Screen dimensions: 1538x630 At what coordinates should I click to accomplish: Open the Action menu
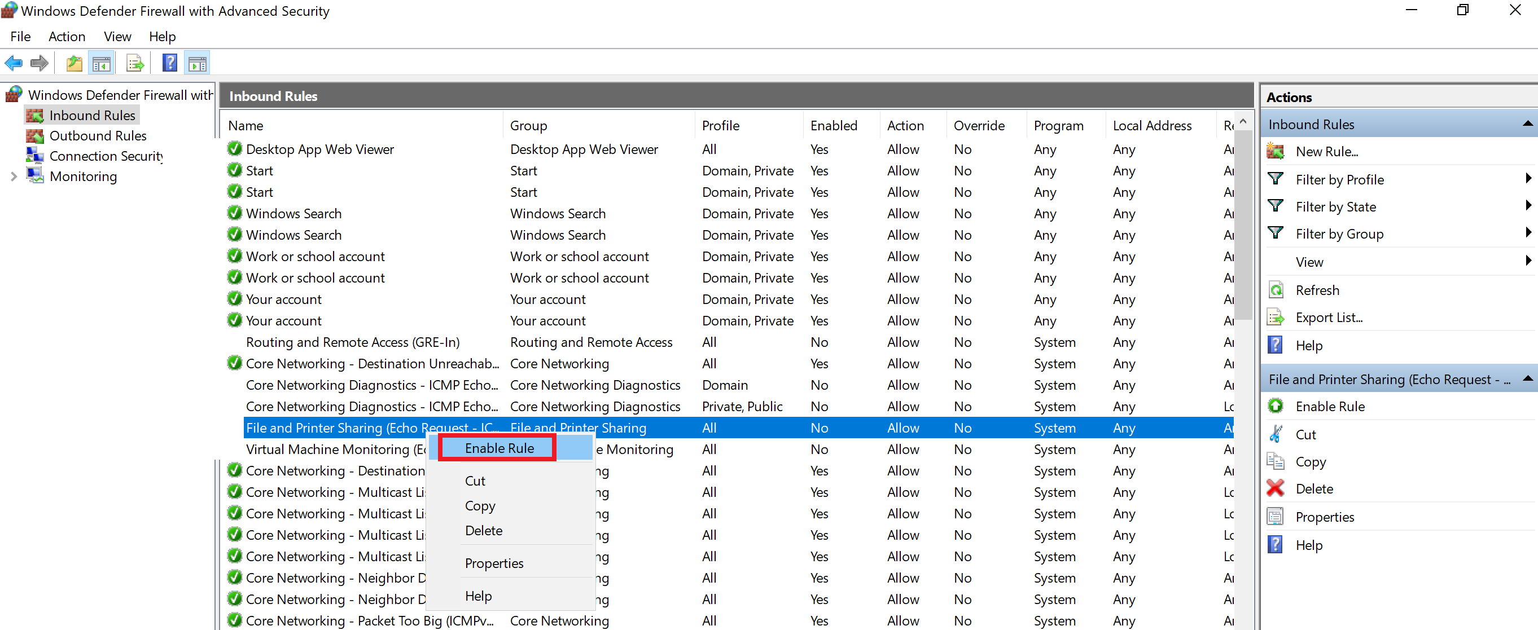[67, 37]
